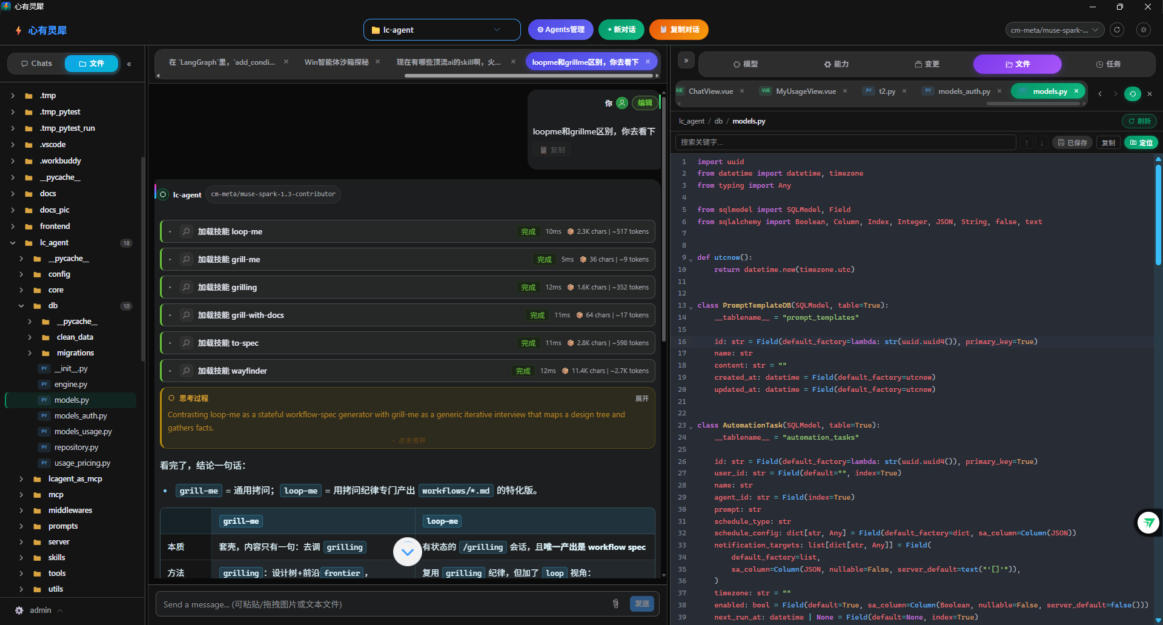Open the lc-agent project dropdown
The width and height of the screenshot is (1163, 625).
pyautogui.click(x=442, y=30)
